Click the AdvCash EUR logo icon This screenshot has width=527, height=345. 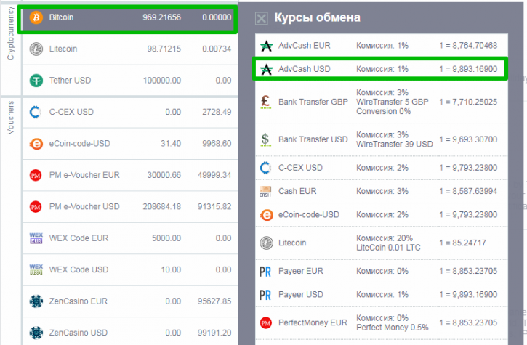point(267,46)
